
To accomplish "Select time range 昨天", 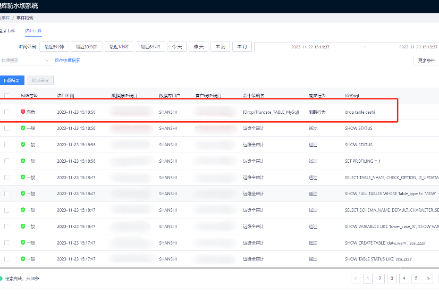I will point(198,47).
